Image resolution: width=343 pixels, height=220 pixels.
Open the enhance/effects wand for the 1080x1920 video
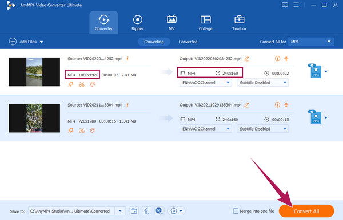(x=71, y=84)
